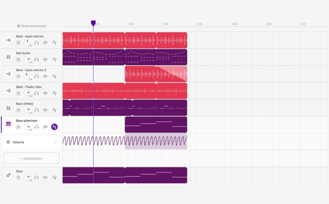Mute Beat - basic electro track
This screenshot has width=329, height=204.
coord(45,43)
